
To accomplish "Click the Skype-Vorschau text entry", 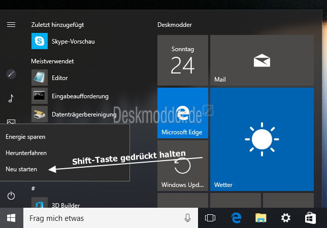I will 73,42.
